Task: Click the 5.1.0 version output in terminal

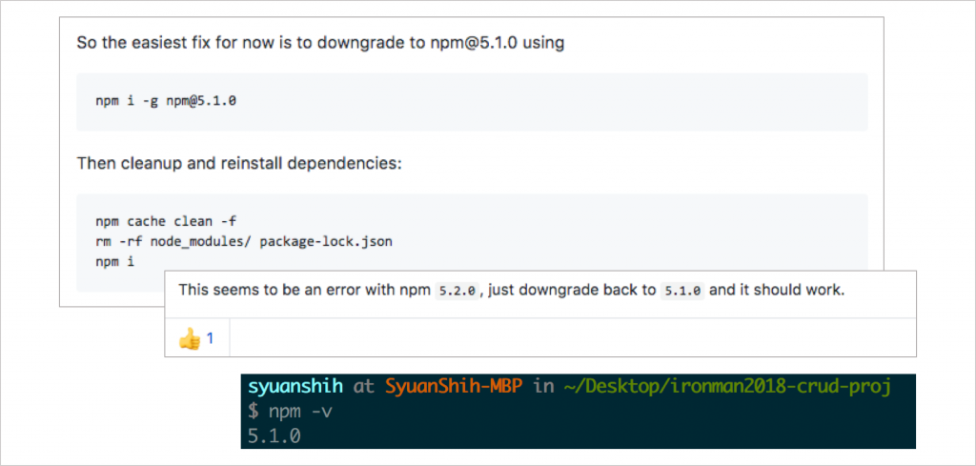Action: 274,436
